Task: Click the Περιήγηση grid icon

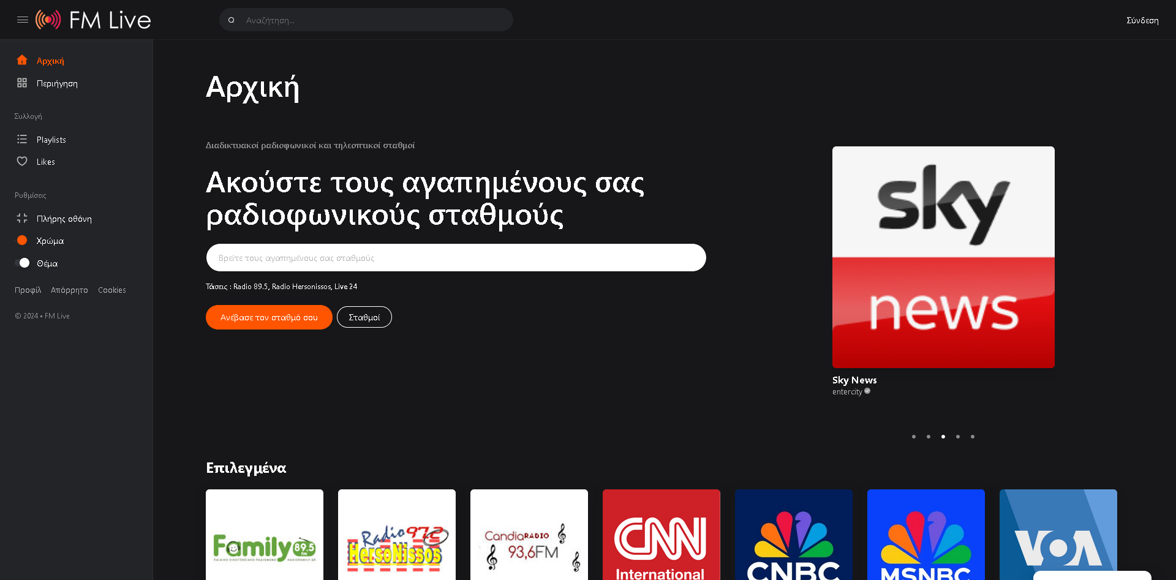Action: click(22, 83)
